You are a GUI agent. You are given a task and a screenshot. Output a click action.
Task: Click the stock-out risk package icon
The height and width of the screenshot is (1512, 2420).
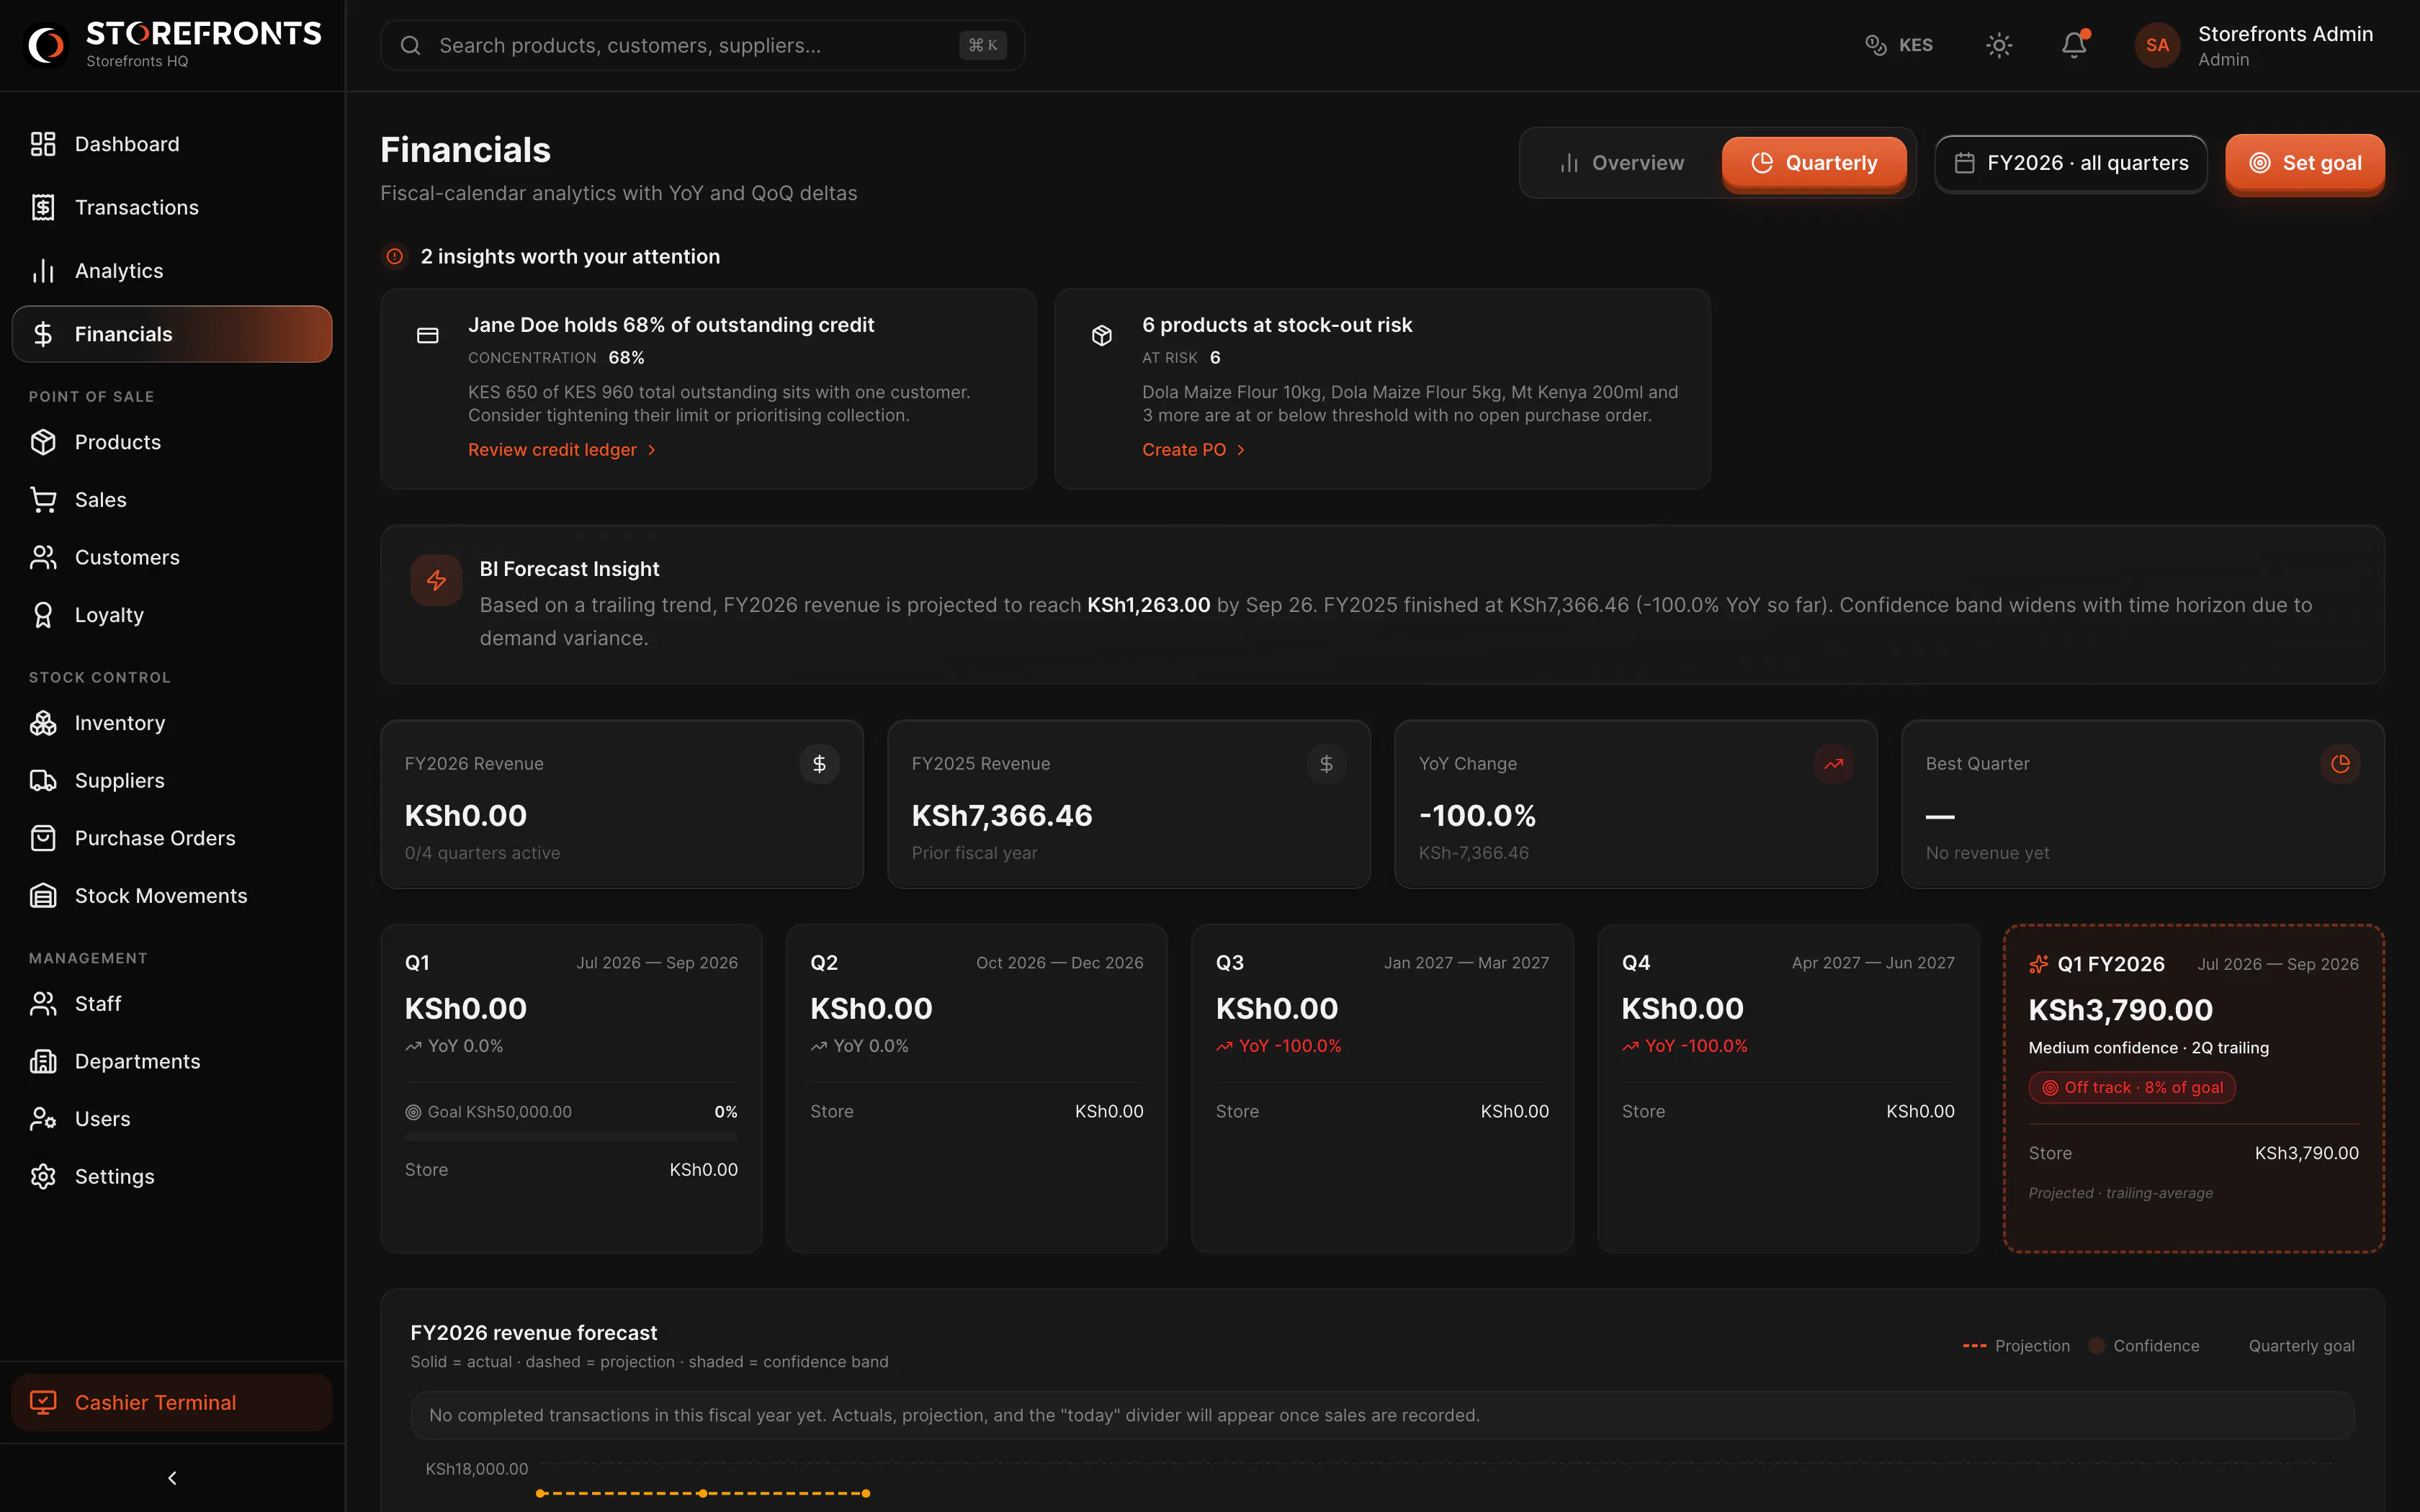click(1102, 336)
